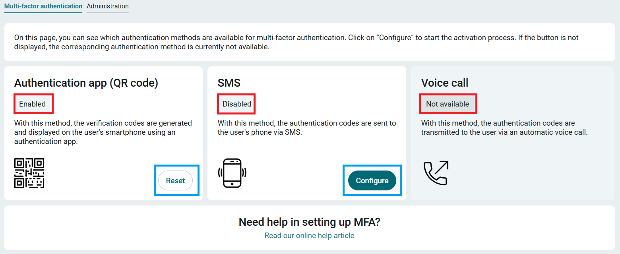Click the voice call description text
The image size is (620, 254).
tap(504, 128)
